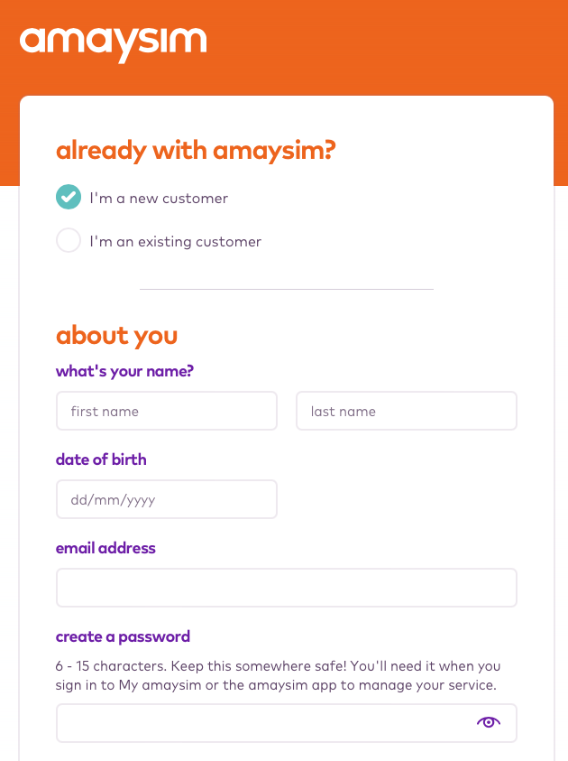Click the "what's your name?" label
This screenshot has height=761, width=568.
pyautogui.click(x=124, y=371)
